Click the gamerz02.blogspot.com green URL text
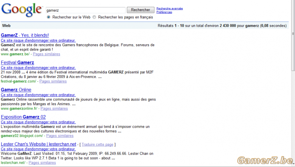 [22, 136]
